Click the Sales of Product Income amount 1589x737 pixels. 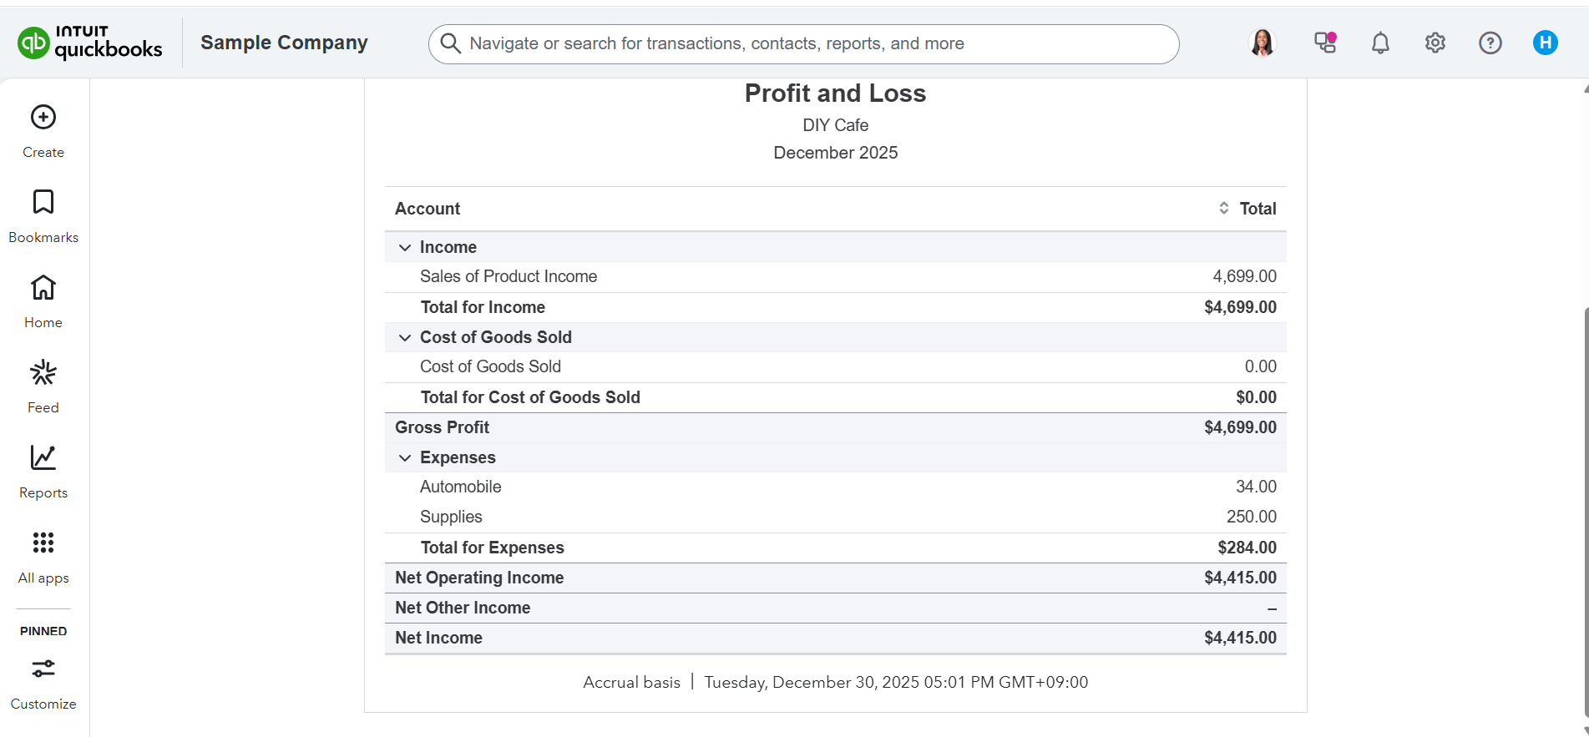pos(1244,277)
